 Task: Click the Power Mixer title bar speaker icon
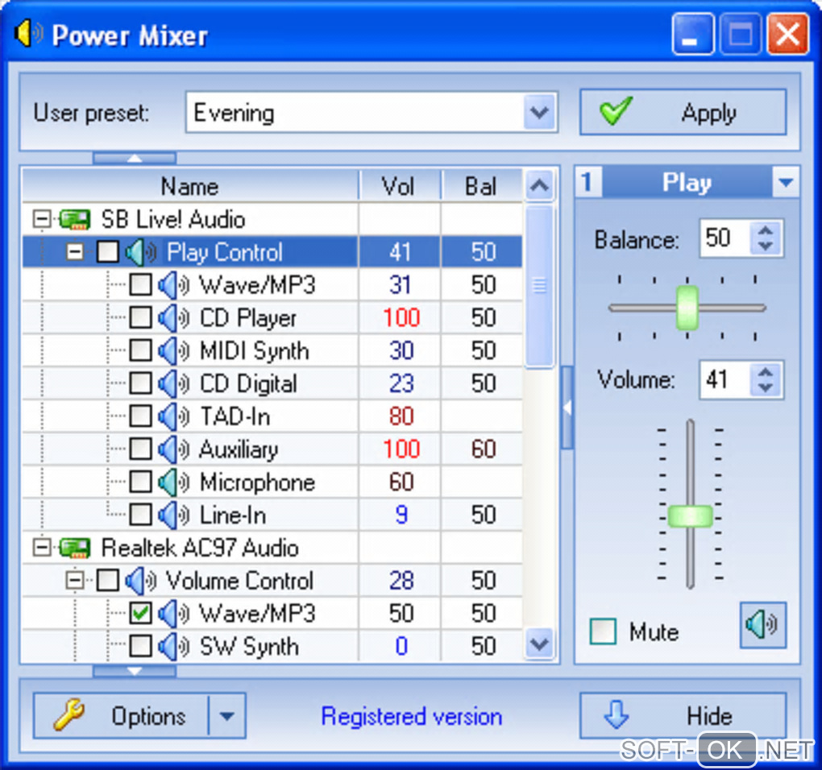pos(29,34)
